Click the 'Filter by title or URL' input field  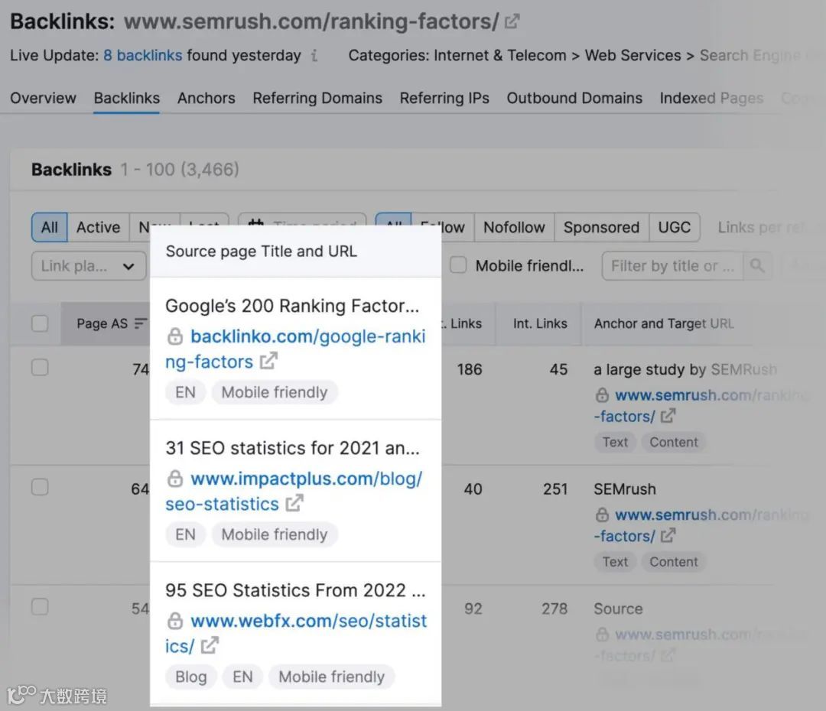point(672,266)
